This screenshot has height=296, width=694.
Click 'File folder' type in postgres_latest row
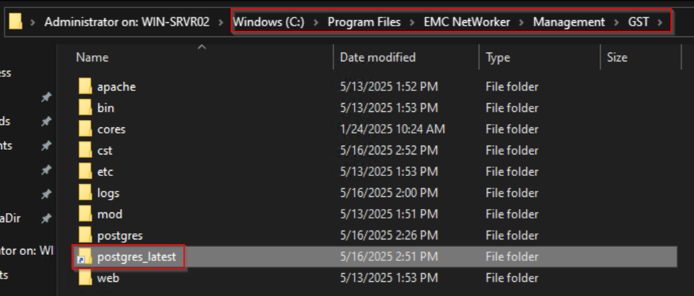tap(512, 257)
